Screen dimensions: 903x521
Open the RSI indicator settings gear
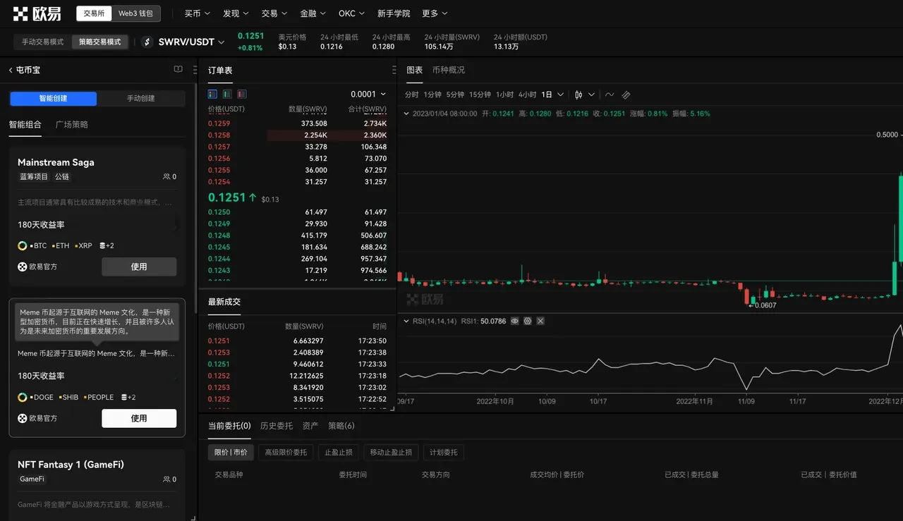pyautogui.click(x=527, y=321)
